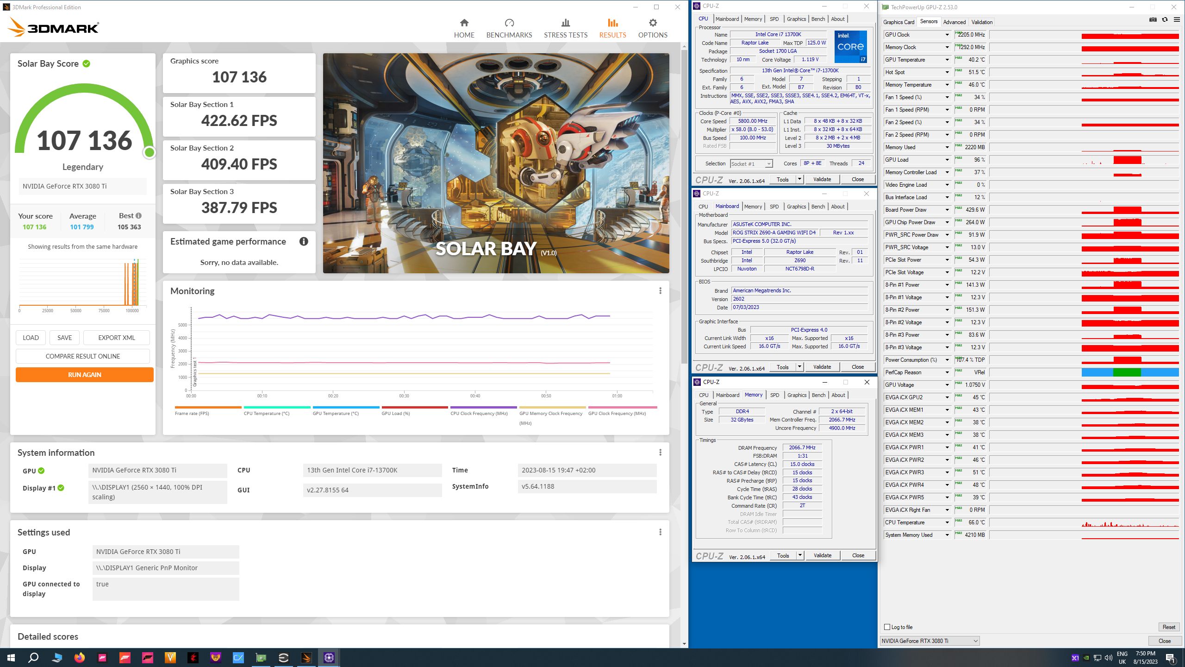Toggle the Frame rate (FPS) legend in Monitoring
Viewport: 1185px width, 667px height.
click(x=208, y=411)
